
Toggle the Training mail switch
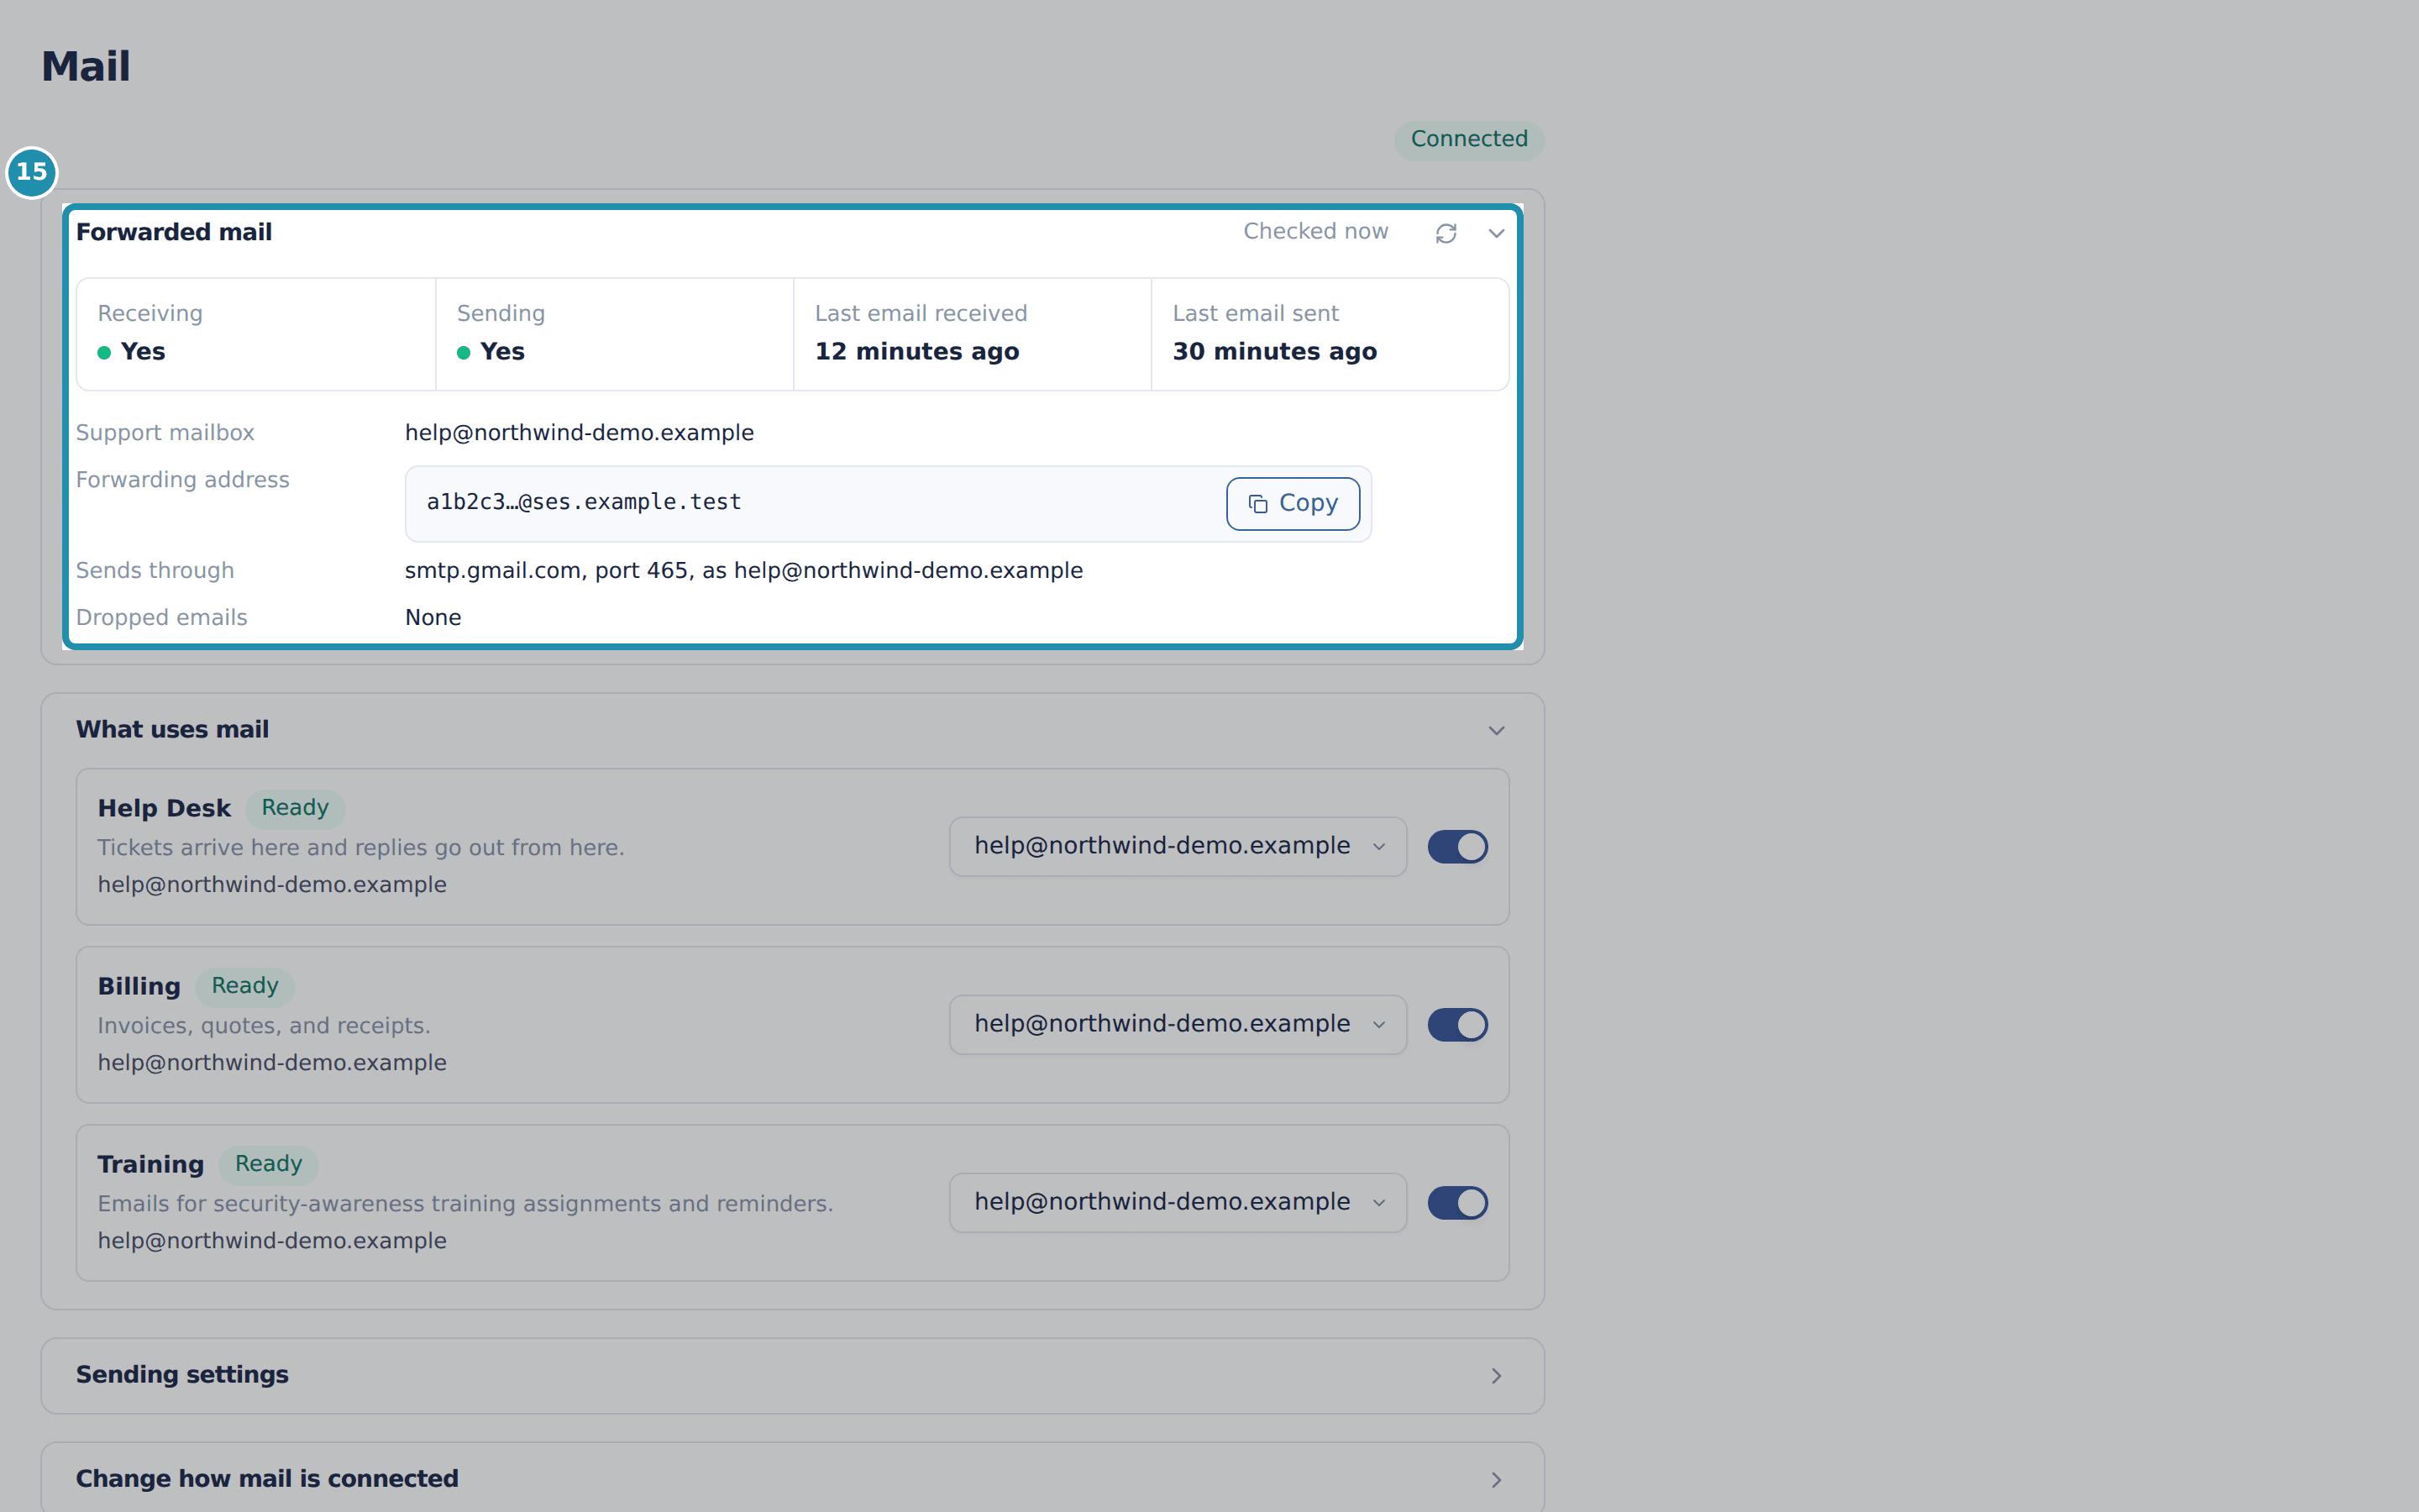click(x=1456, y=1202)
